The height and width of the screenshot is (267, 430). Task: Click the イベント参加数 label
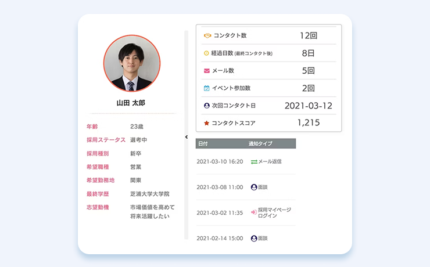[x=231, y=88]
